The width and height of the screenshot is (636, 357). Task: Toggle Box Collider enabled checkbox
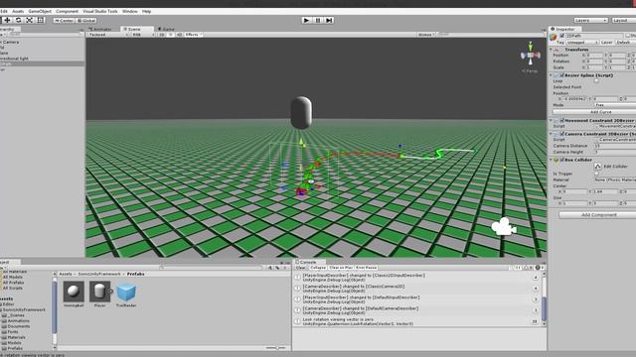pyautogui.click(x=562, y=160)
